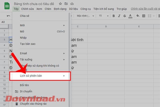Expand the Mới submenu
The image size is (160, 107).
pyautogui.click(x=41, y=25)
